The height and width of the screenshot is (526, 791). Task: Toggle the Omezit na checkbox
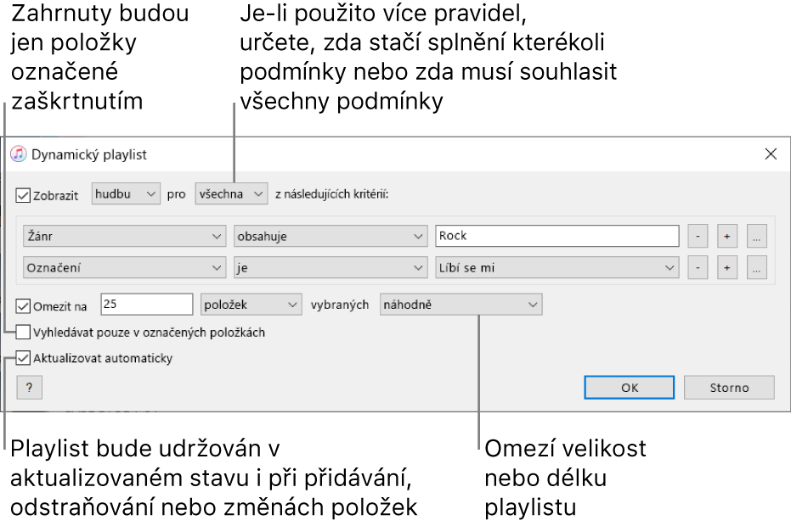tap(23, 305)
